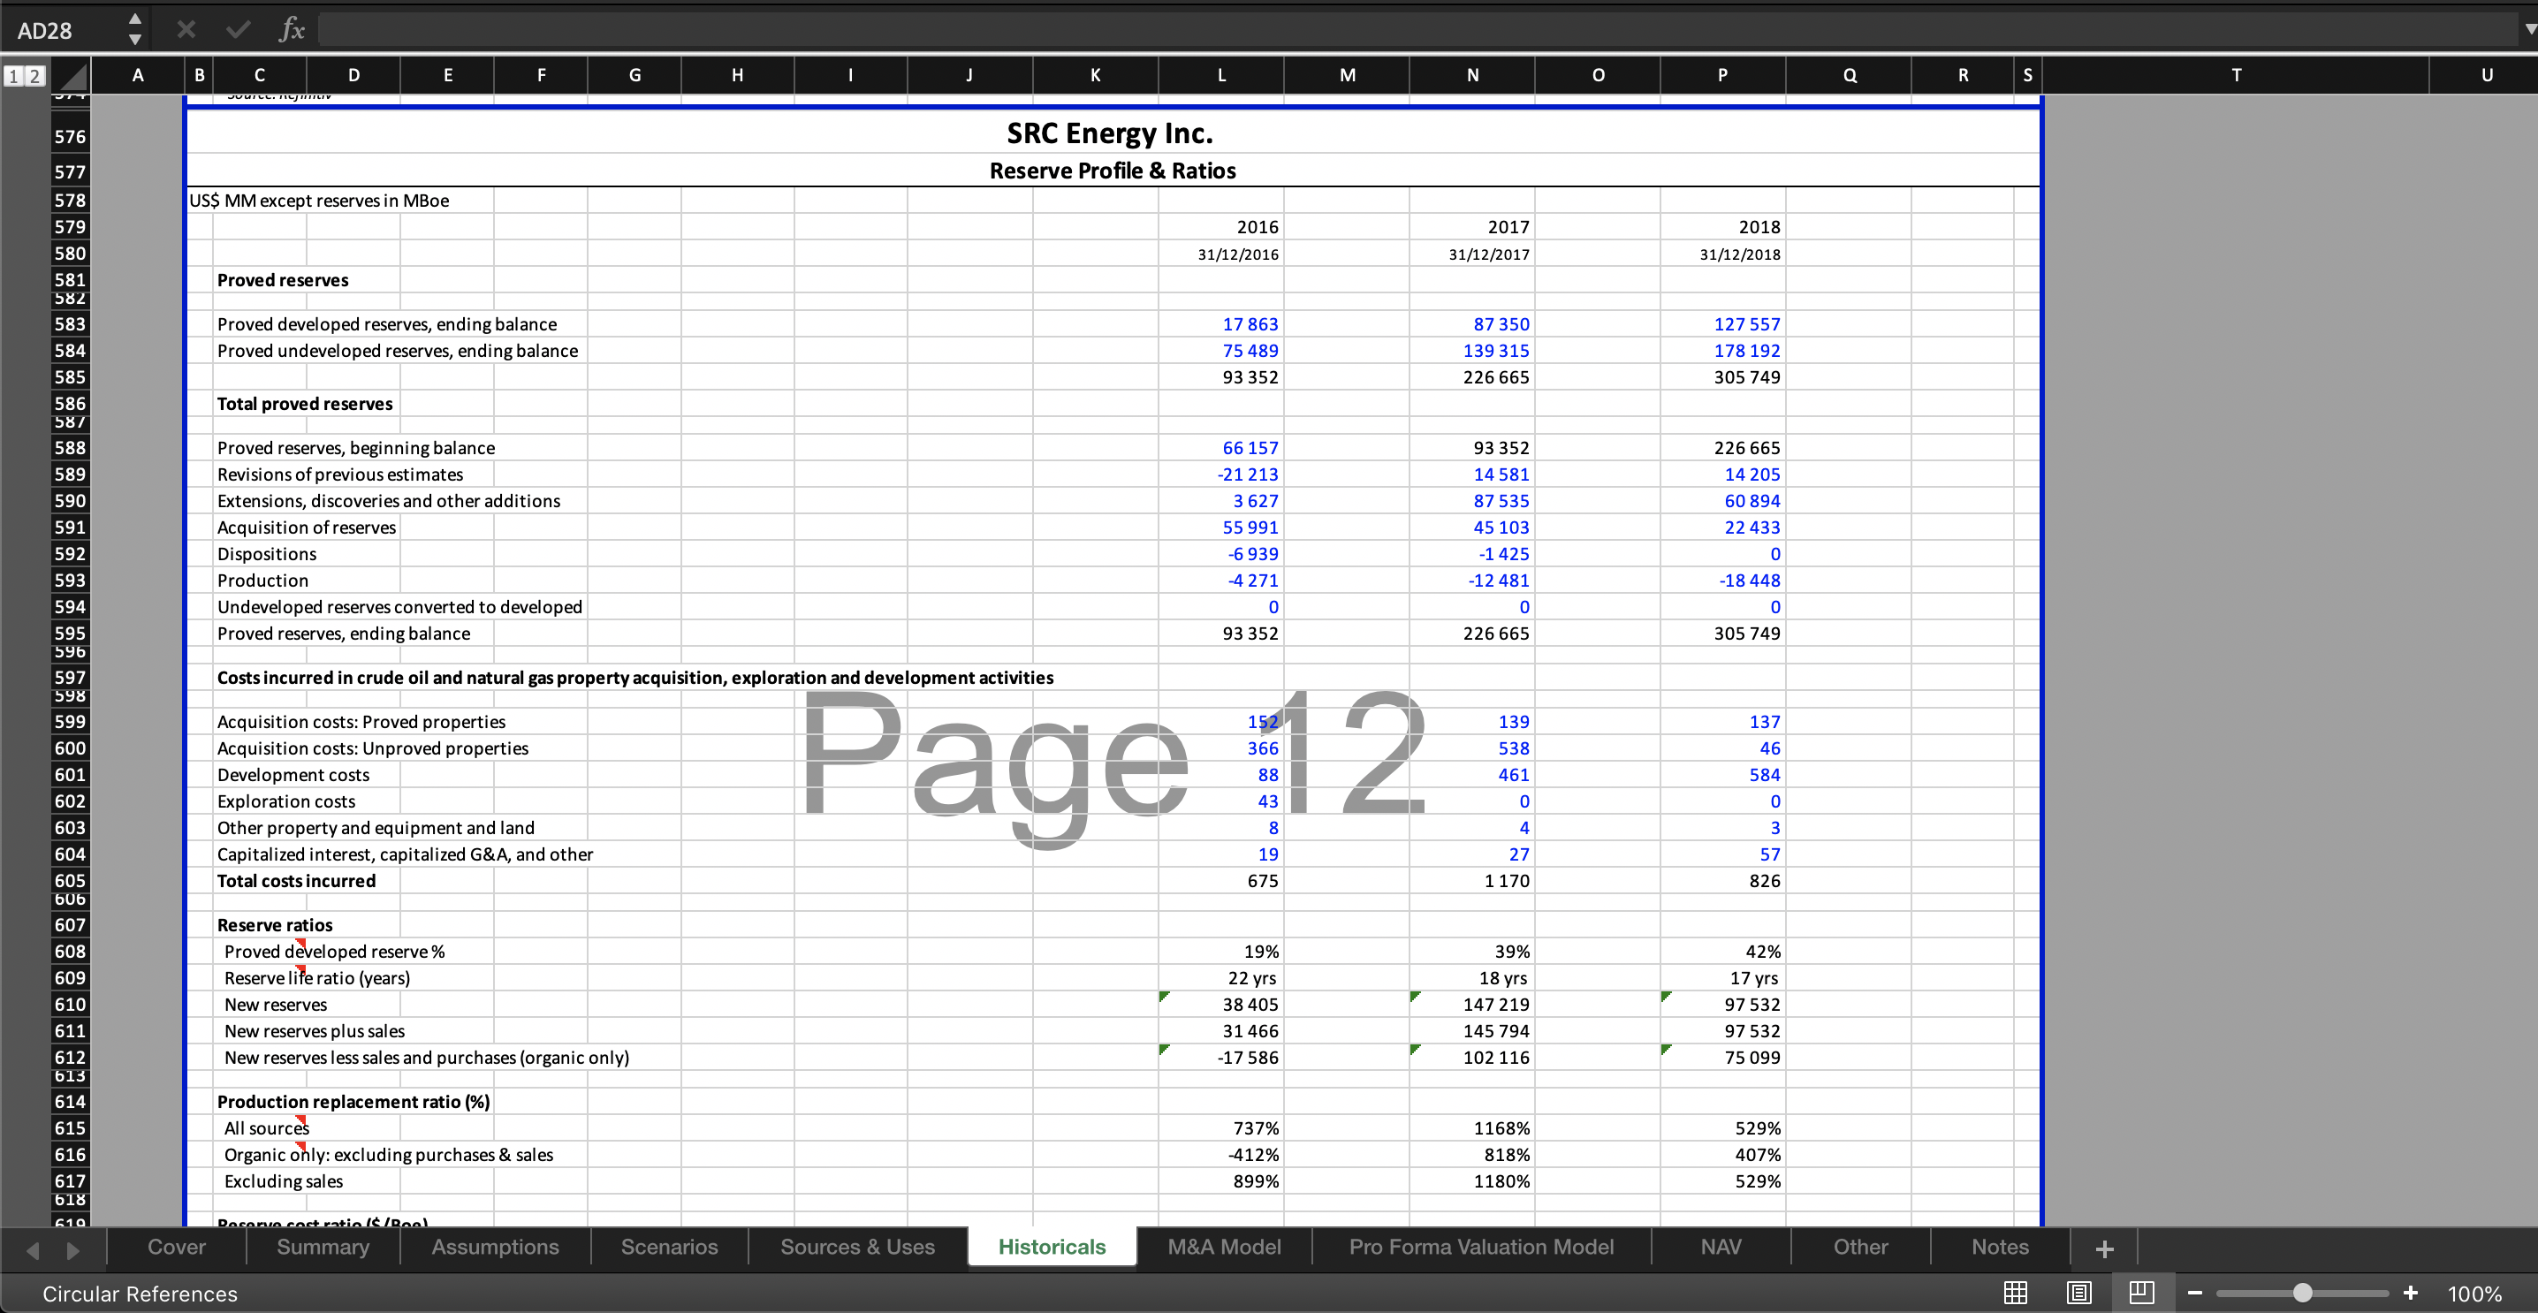Select the Excluding sales label cell

(284, 1181)
